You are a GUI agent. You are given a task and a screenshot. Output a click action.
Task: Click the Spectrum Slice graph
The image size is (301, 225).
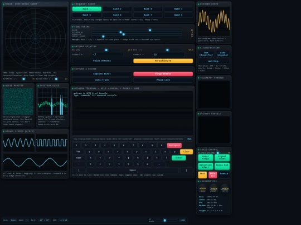click(x=52, y=102)
